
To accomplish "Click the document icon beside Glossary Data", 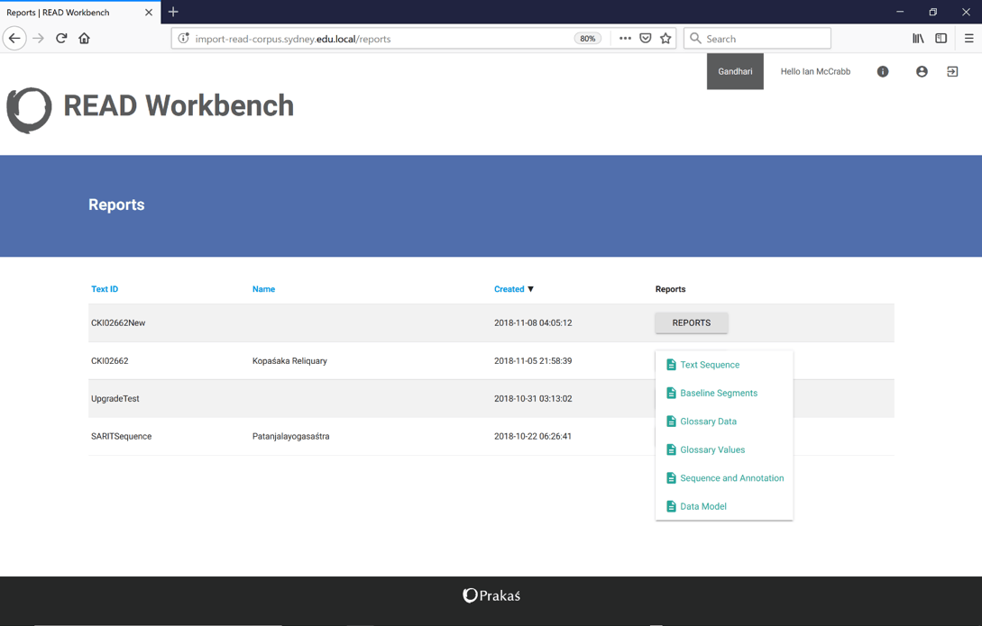I will 671,421.
